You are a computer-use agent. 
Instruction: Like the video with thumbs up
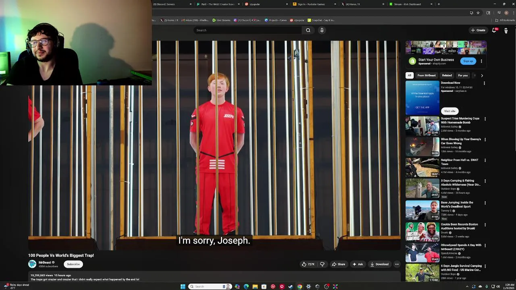tap(308, 264)
